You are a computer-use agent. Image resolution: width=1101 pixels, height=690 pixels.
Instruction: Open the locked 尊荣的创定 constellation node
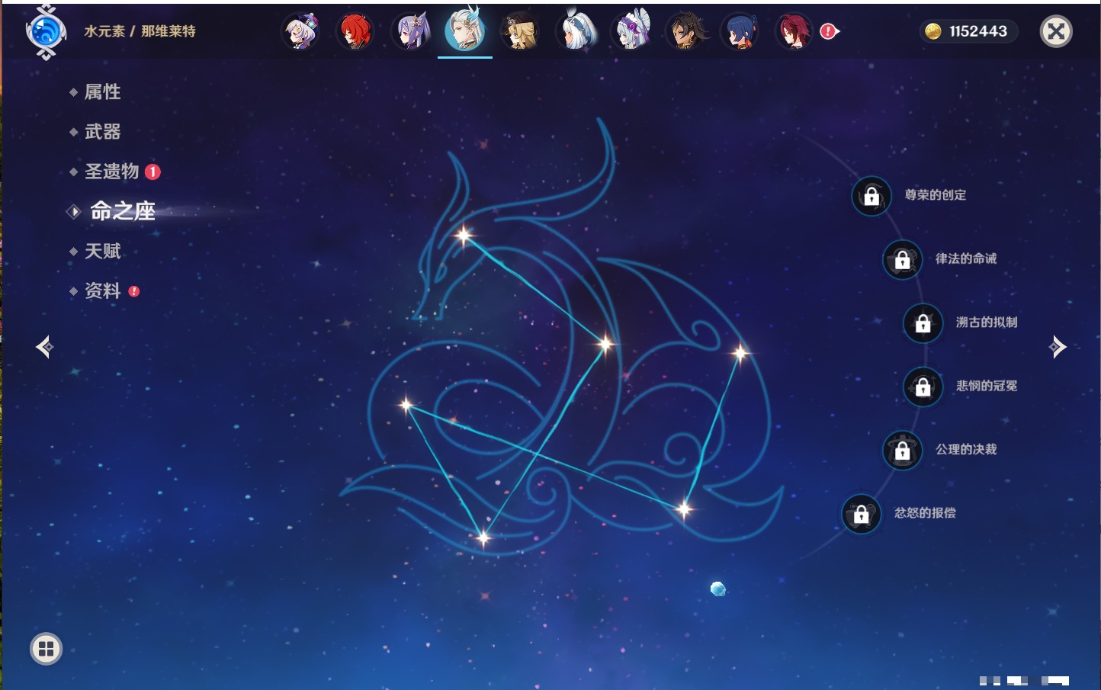click(871, 196)
